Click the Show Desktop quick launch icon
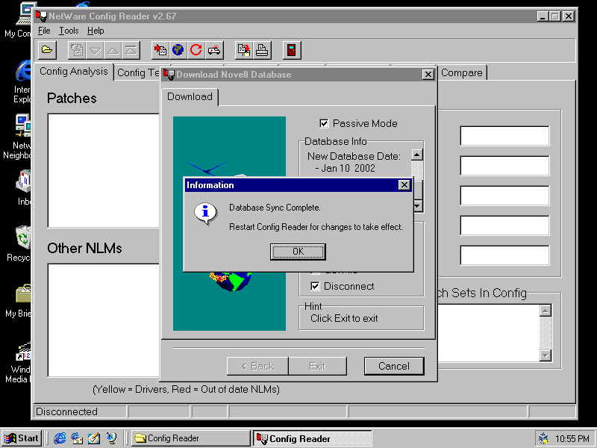 click(94, 438)
